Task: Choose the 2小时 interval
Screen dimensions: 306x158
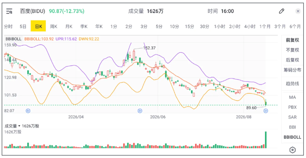Action: pos(235,26)
